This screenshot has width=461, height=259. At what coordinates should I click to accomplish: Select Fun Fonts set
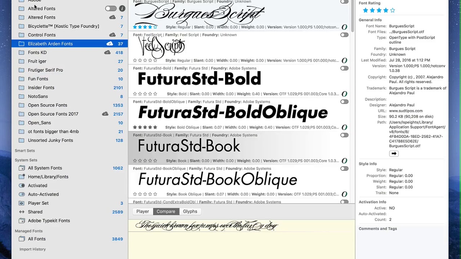coord(70,79)
